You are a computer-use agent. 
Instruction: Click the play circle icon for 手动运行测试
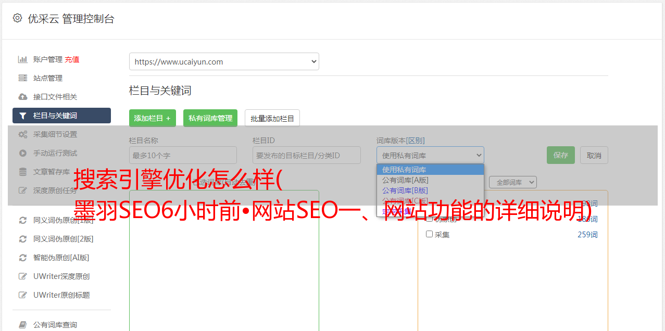[x=23, y=153]
